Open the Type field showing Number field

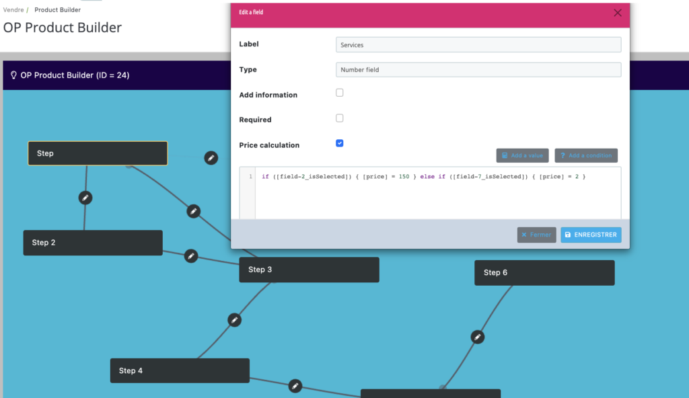[478, 69]
